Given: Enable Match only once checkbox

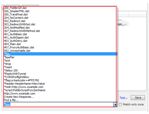Looking at the screenshot, I should click(x=120, y=105).
